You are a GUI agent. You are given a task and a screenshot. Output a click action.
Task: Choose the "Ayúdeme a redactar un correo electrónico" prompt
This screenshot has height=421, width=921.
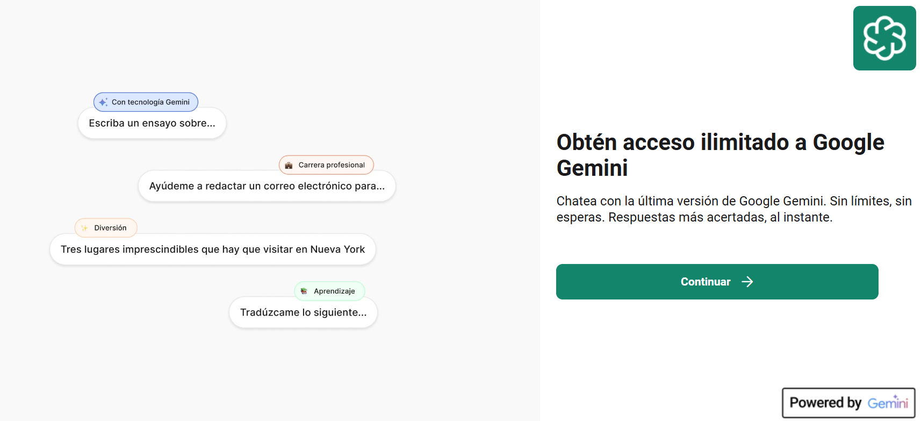tap(267, 186)
